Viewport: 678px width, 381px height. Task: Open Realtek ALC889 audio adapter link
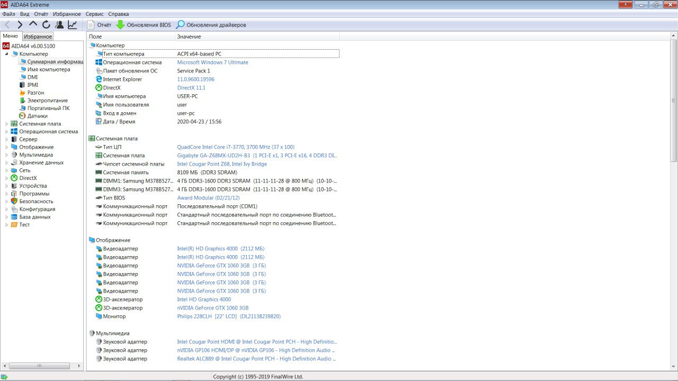pyautogui.click(x=257, y=359)
